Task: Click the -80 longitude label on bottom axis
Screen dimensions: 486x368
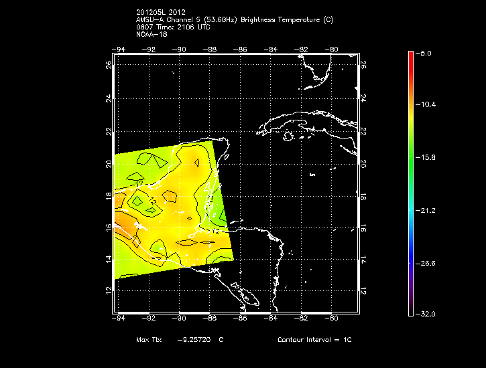Action: click(331, 318)
